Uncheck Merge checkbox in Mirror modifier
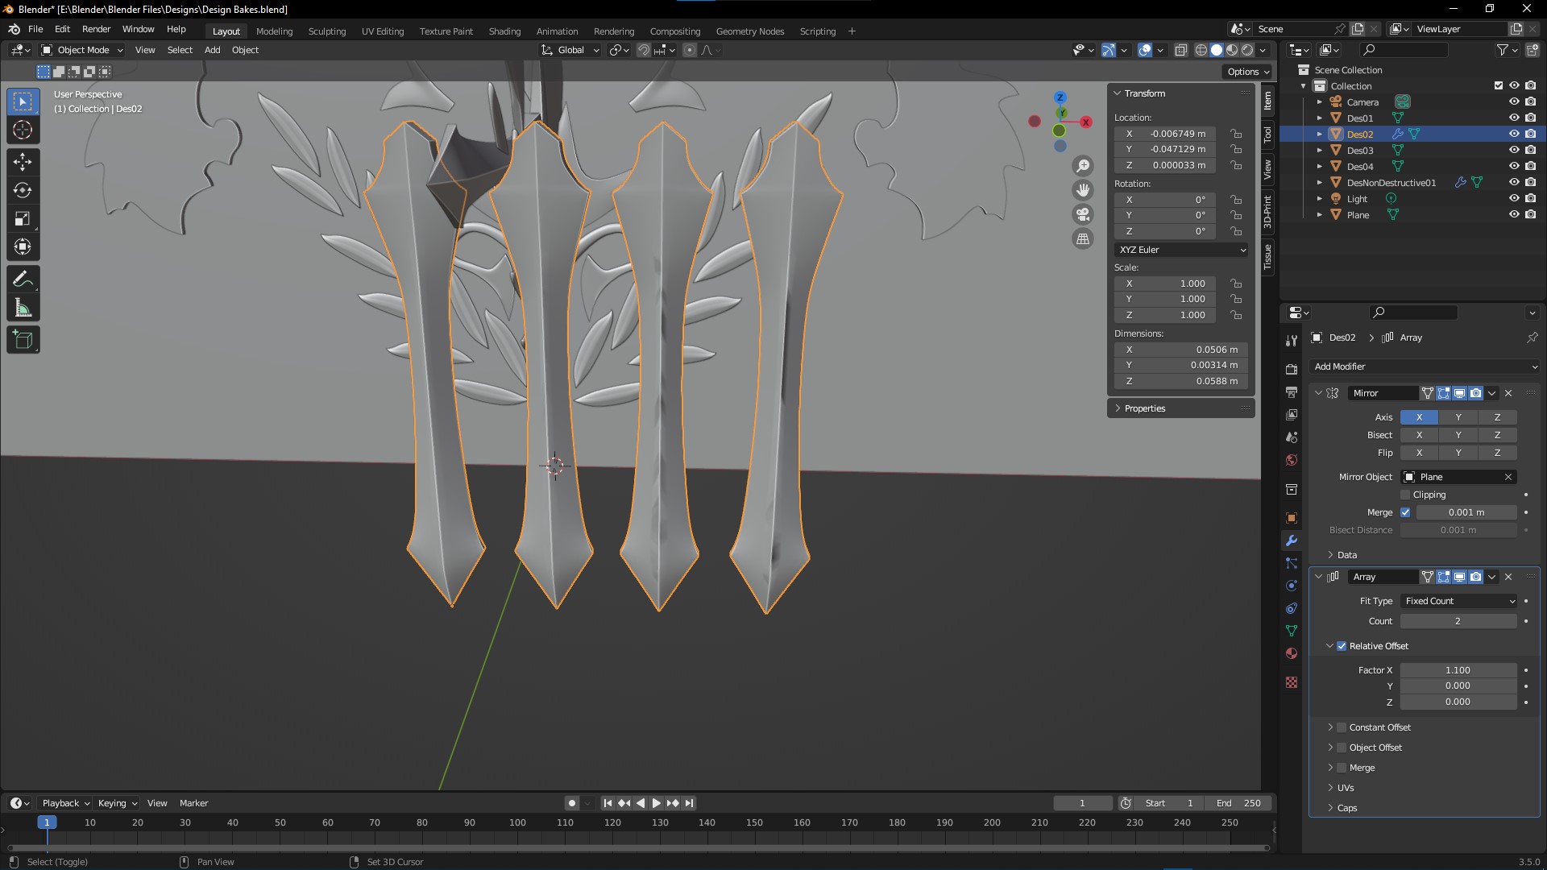Screen dimensions: 1547x870 [1405, 512]
